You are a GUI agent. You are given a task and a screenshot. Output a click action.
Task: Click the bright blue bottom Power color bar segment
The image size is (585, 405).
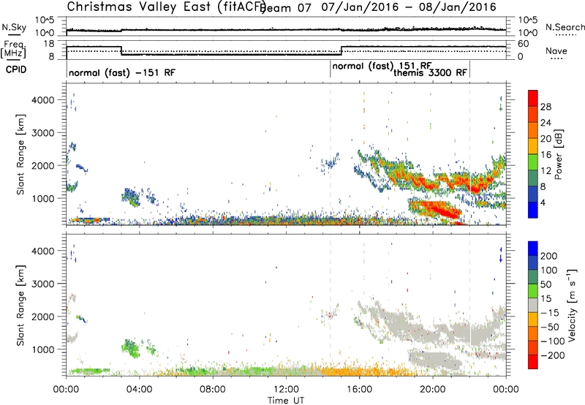(x=533, y=211)
